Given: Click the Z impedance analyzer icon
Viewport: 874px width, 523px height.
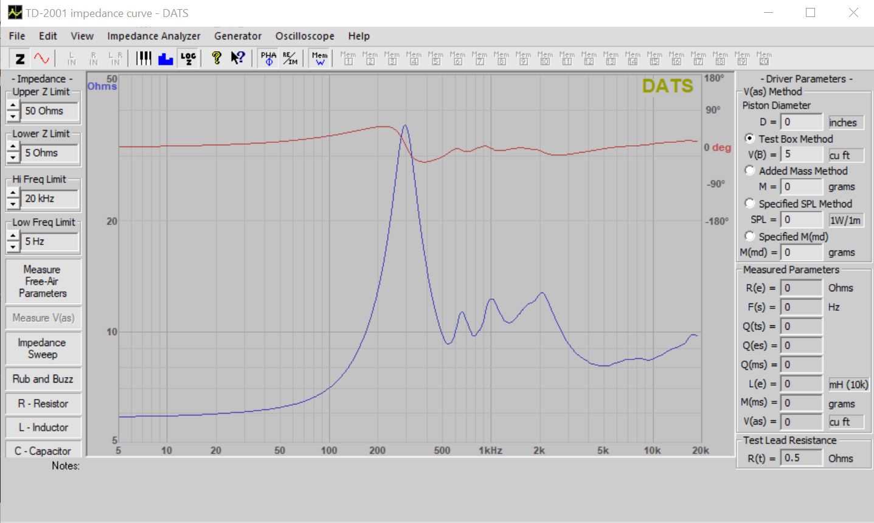Looking at the screenshot, I should click(20, 58).
